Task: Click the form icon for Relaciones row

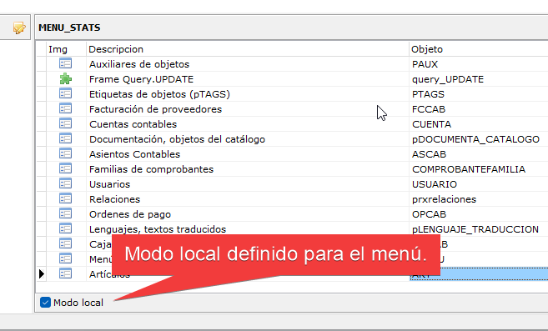Action: tap(65, 199)
